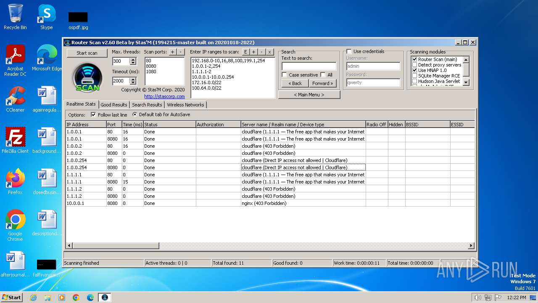Image resolution: width=538 pixels, height=303 pixels.
Task: Launch Acrobat Reader DC shortcut
Action: point(15,61)
